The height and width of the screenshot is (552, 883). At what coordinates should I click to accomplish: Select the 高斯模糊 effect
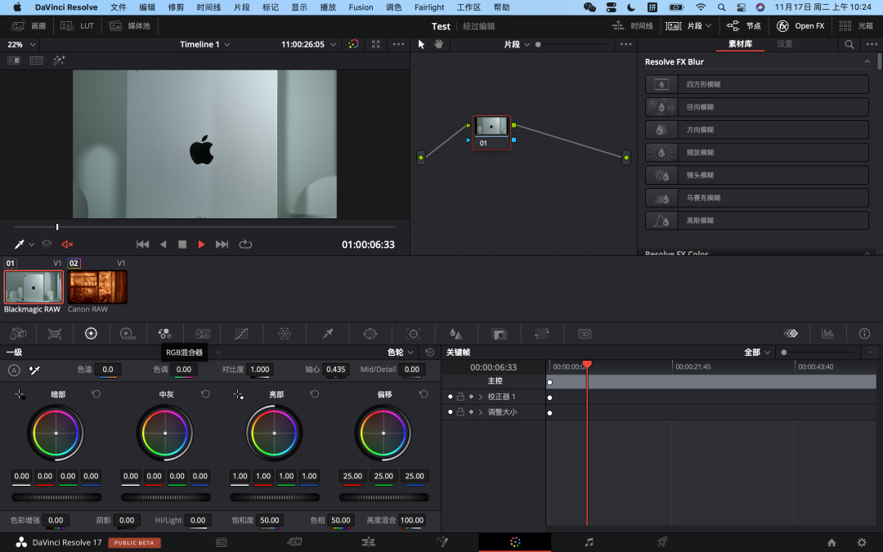(756, 221)
